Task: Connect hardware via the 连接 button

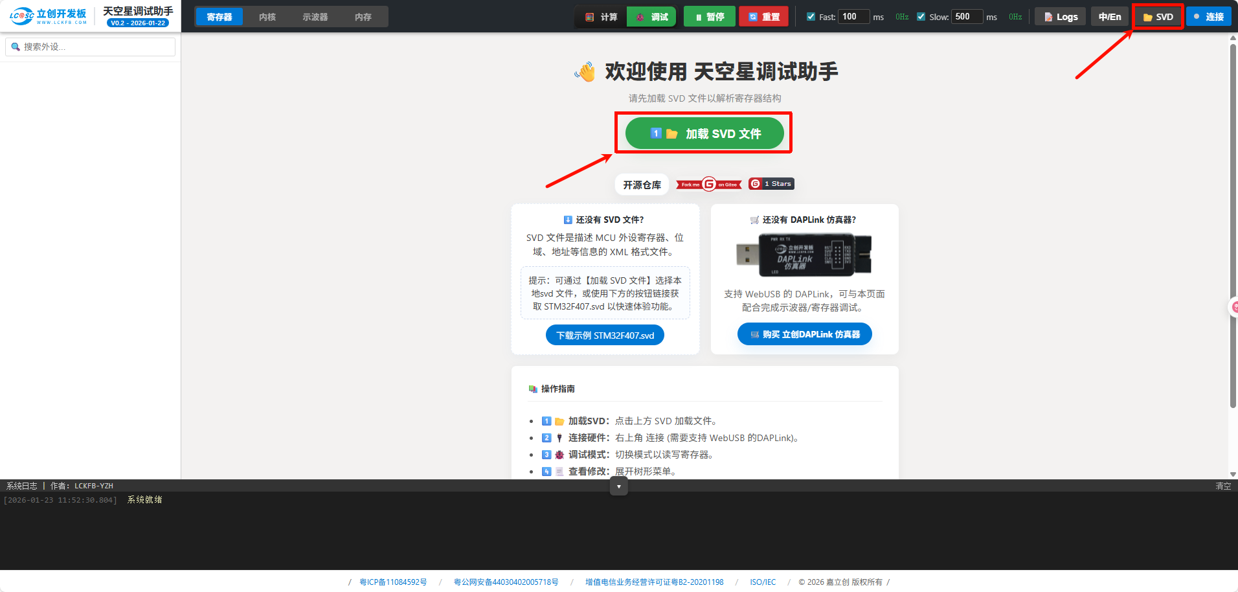Action: click(1208, 16)
